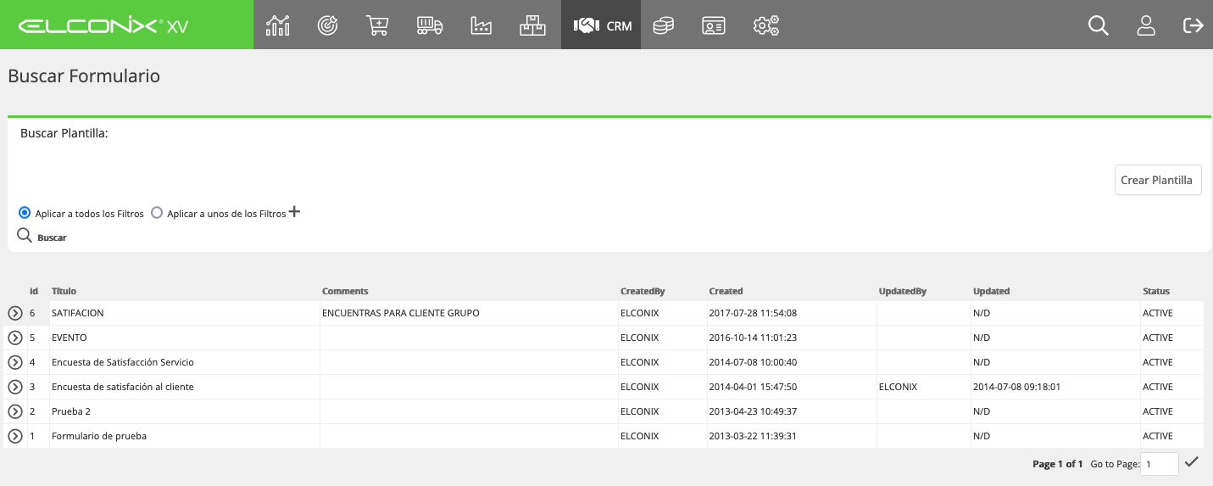The width and height of the screenshot is (1213, 486).
Task: Click the 'Buscar Formulario' page heading
Action: 84,76
